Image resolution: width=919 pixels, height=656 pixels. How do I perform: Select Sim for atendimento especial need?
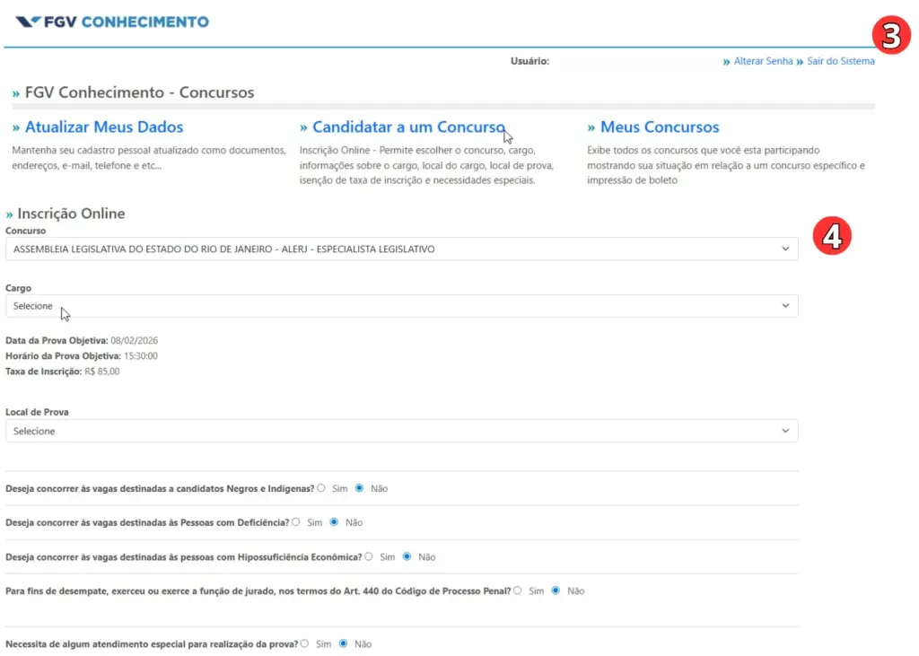(305, 643)
